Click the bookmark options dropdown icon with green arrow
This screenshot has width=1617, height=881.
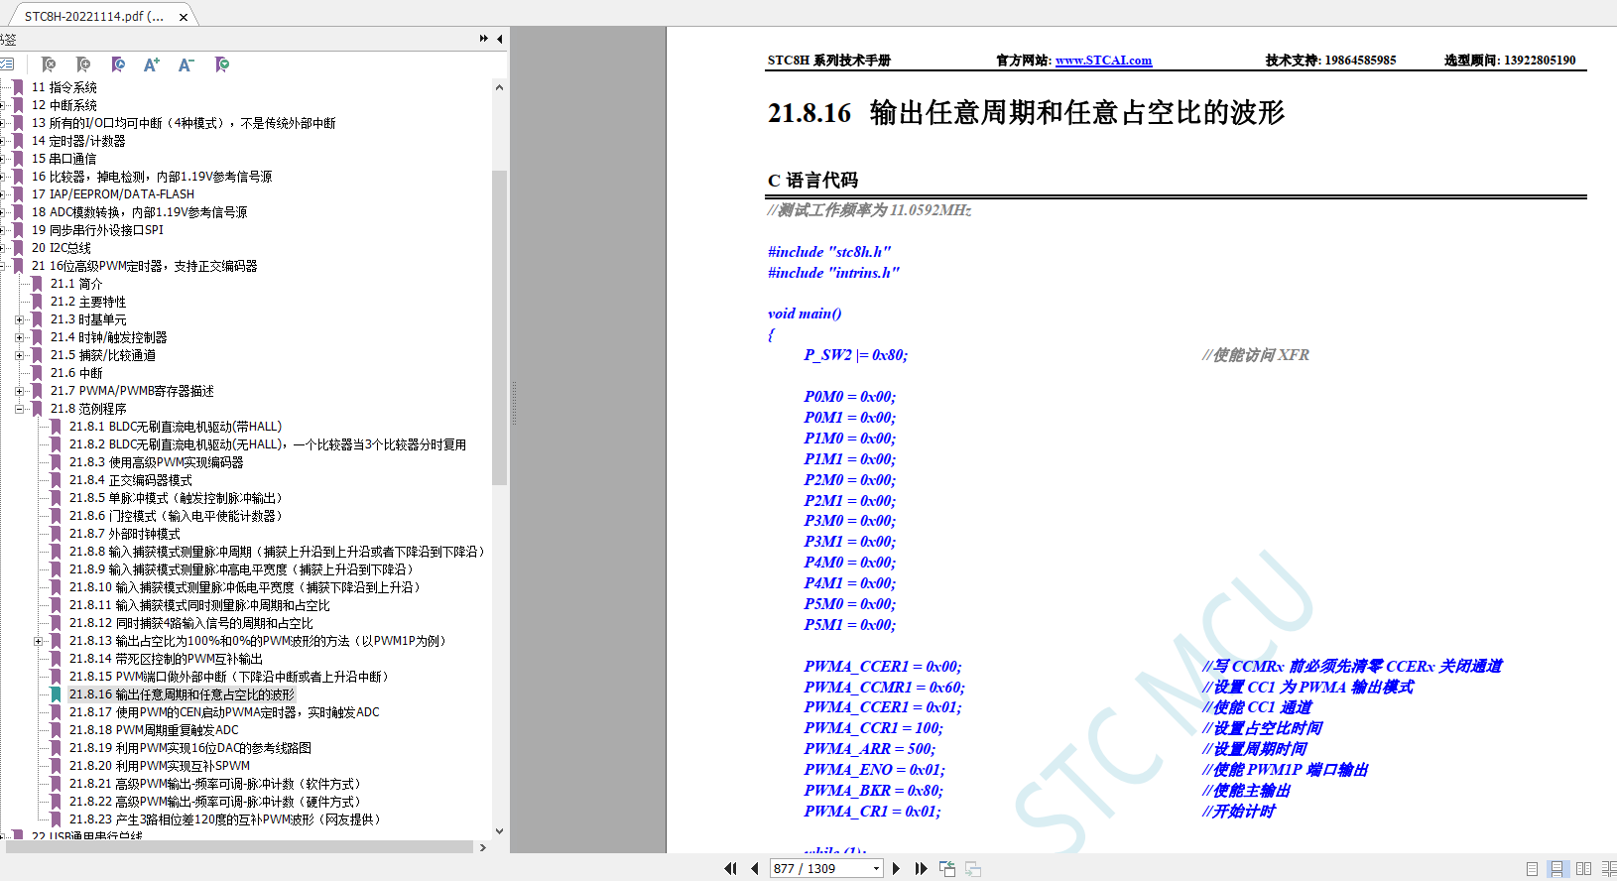222,64
